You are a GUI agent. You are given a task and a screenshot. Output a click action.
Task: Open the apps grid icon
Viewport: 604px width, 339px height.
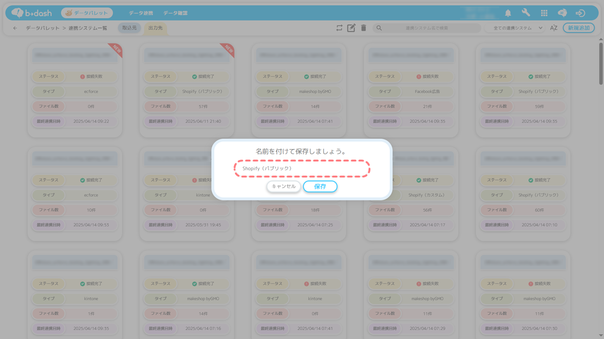[544, 13]
